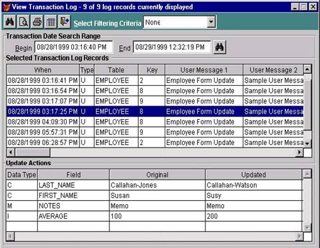Click the End date input field

(172, 47)
